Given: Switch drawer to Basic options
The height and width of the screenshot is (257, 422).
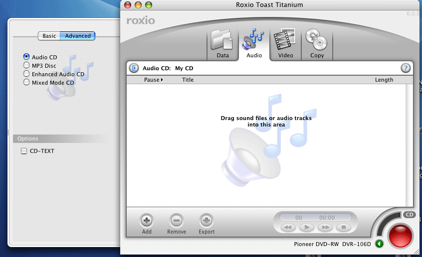Looking at the screenshot, I should [49, 36].
